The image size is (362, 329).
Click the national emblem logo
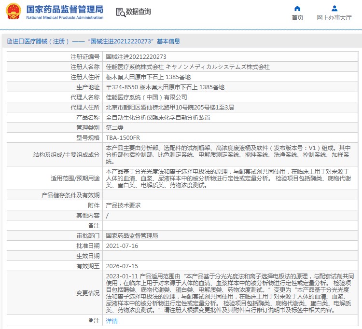[x=13, y=12]
